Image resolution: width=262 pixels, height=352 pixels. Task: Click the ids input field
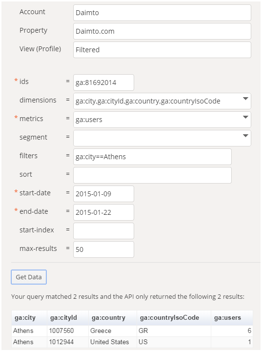[103, 83]
